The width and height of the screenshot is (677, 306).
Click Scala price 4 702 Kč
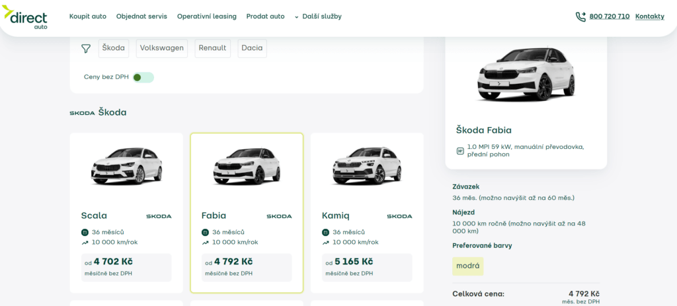[x=113, y=262]
